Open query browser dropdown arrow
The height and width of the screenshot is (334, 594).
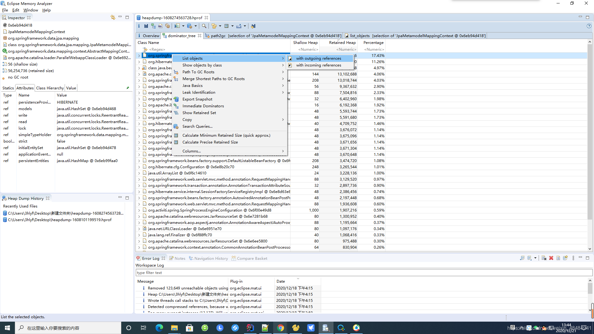(196, 26)
